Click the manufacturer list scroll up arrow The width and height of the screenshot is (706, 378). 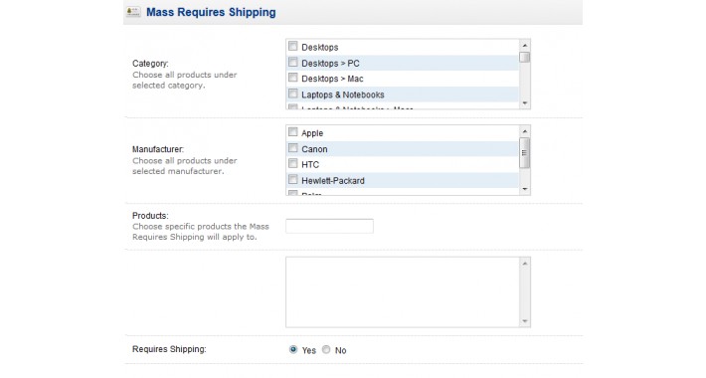point(525,131)
